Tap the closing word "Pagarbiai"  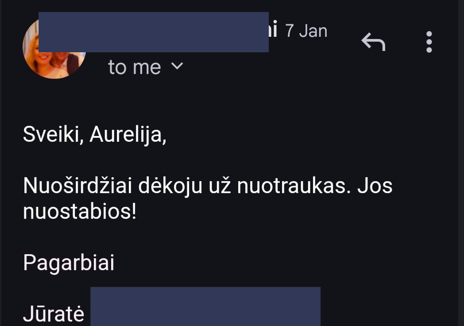point(69,263)
